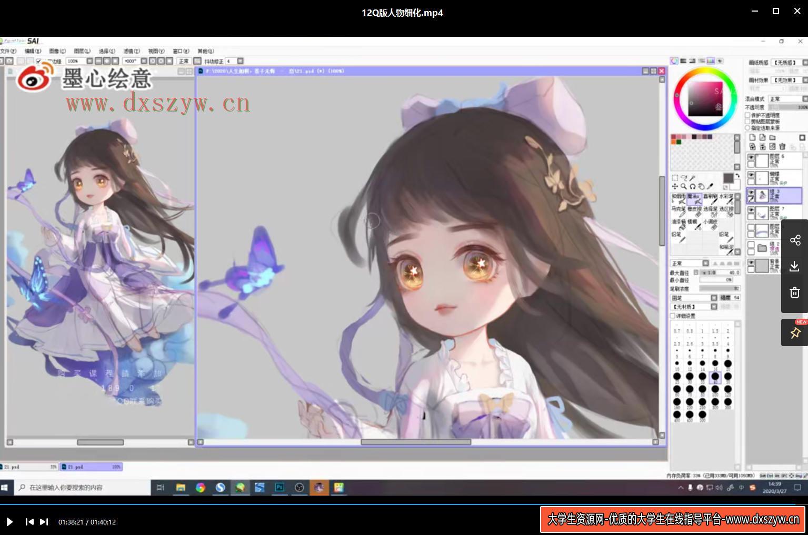Toggle visibility of the 背景 layer
808x535 pixels.
751,263
